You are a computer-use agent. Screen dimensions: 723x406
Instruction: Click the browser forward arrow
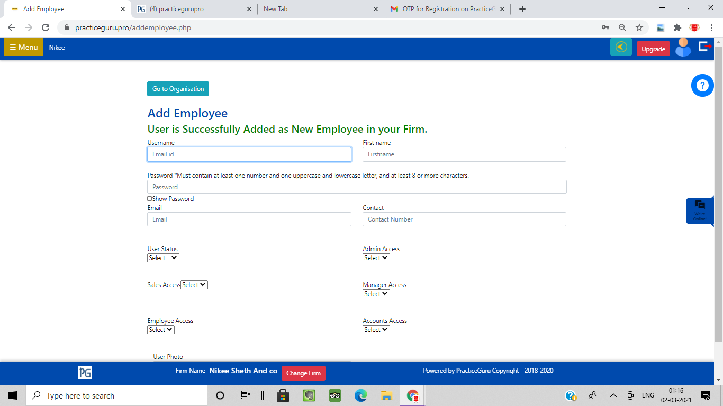(x=29, y=27)
